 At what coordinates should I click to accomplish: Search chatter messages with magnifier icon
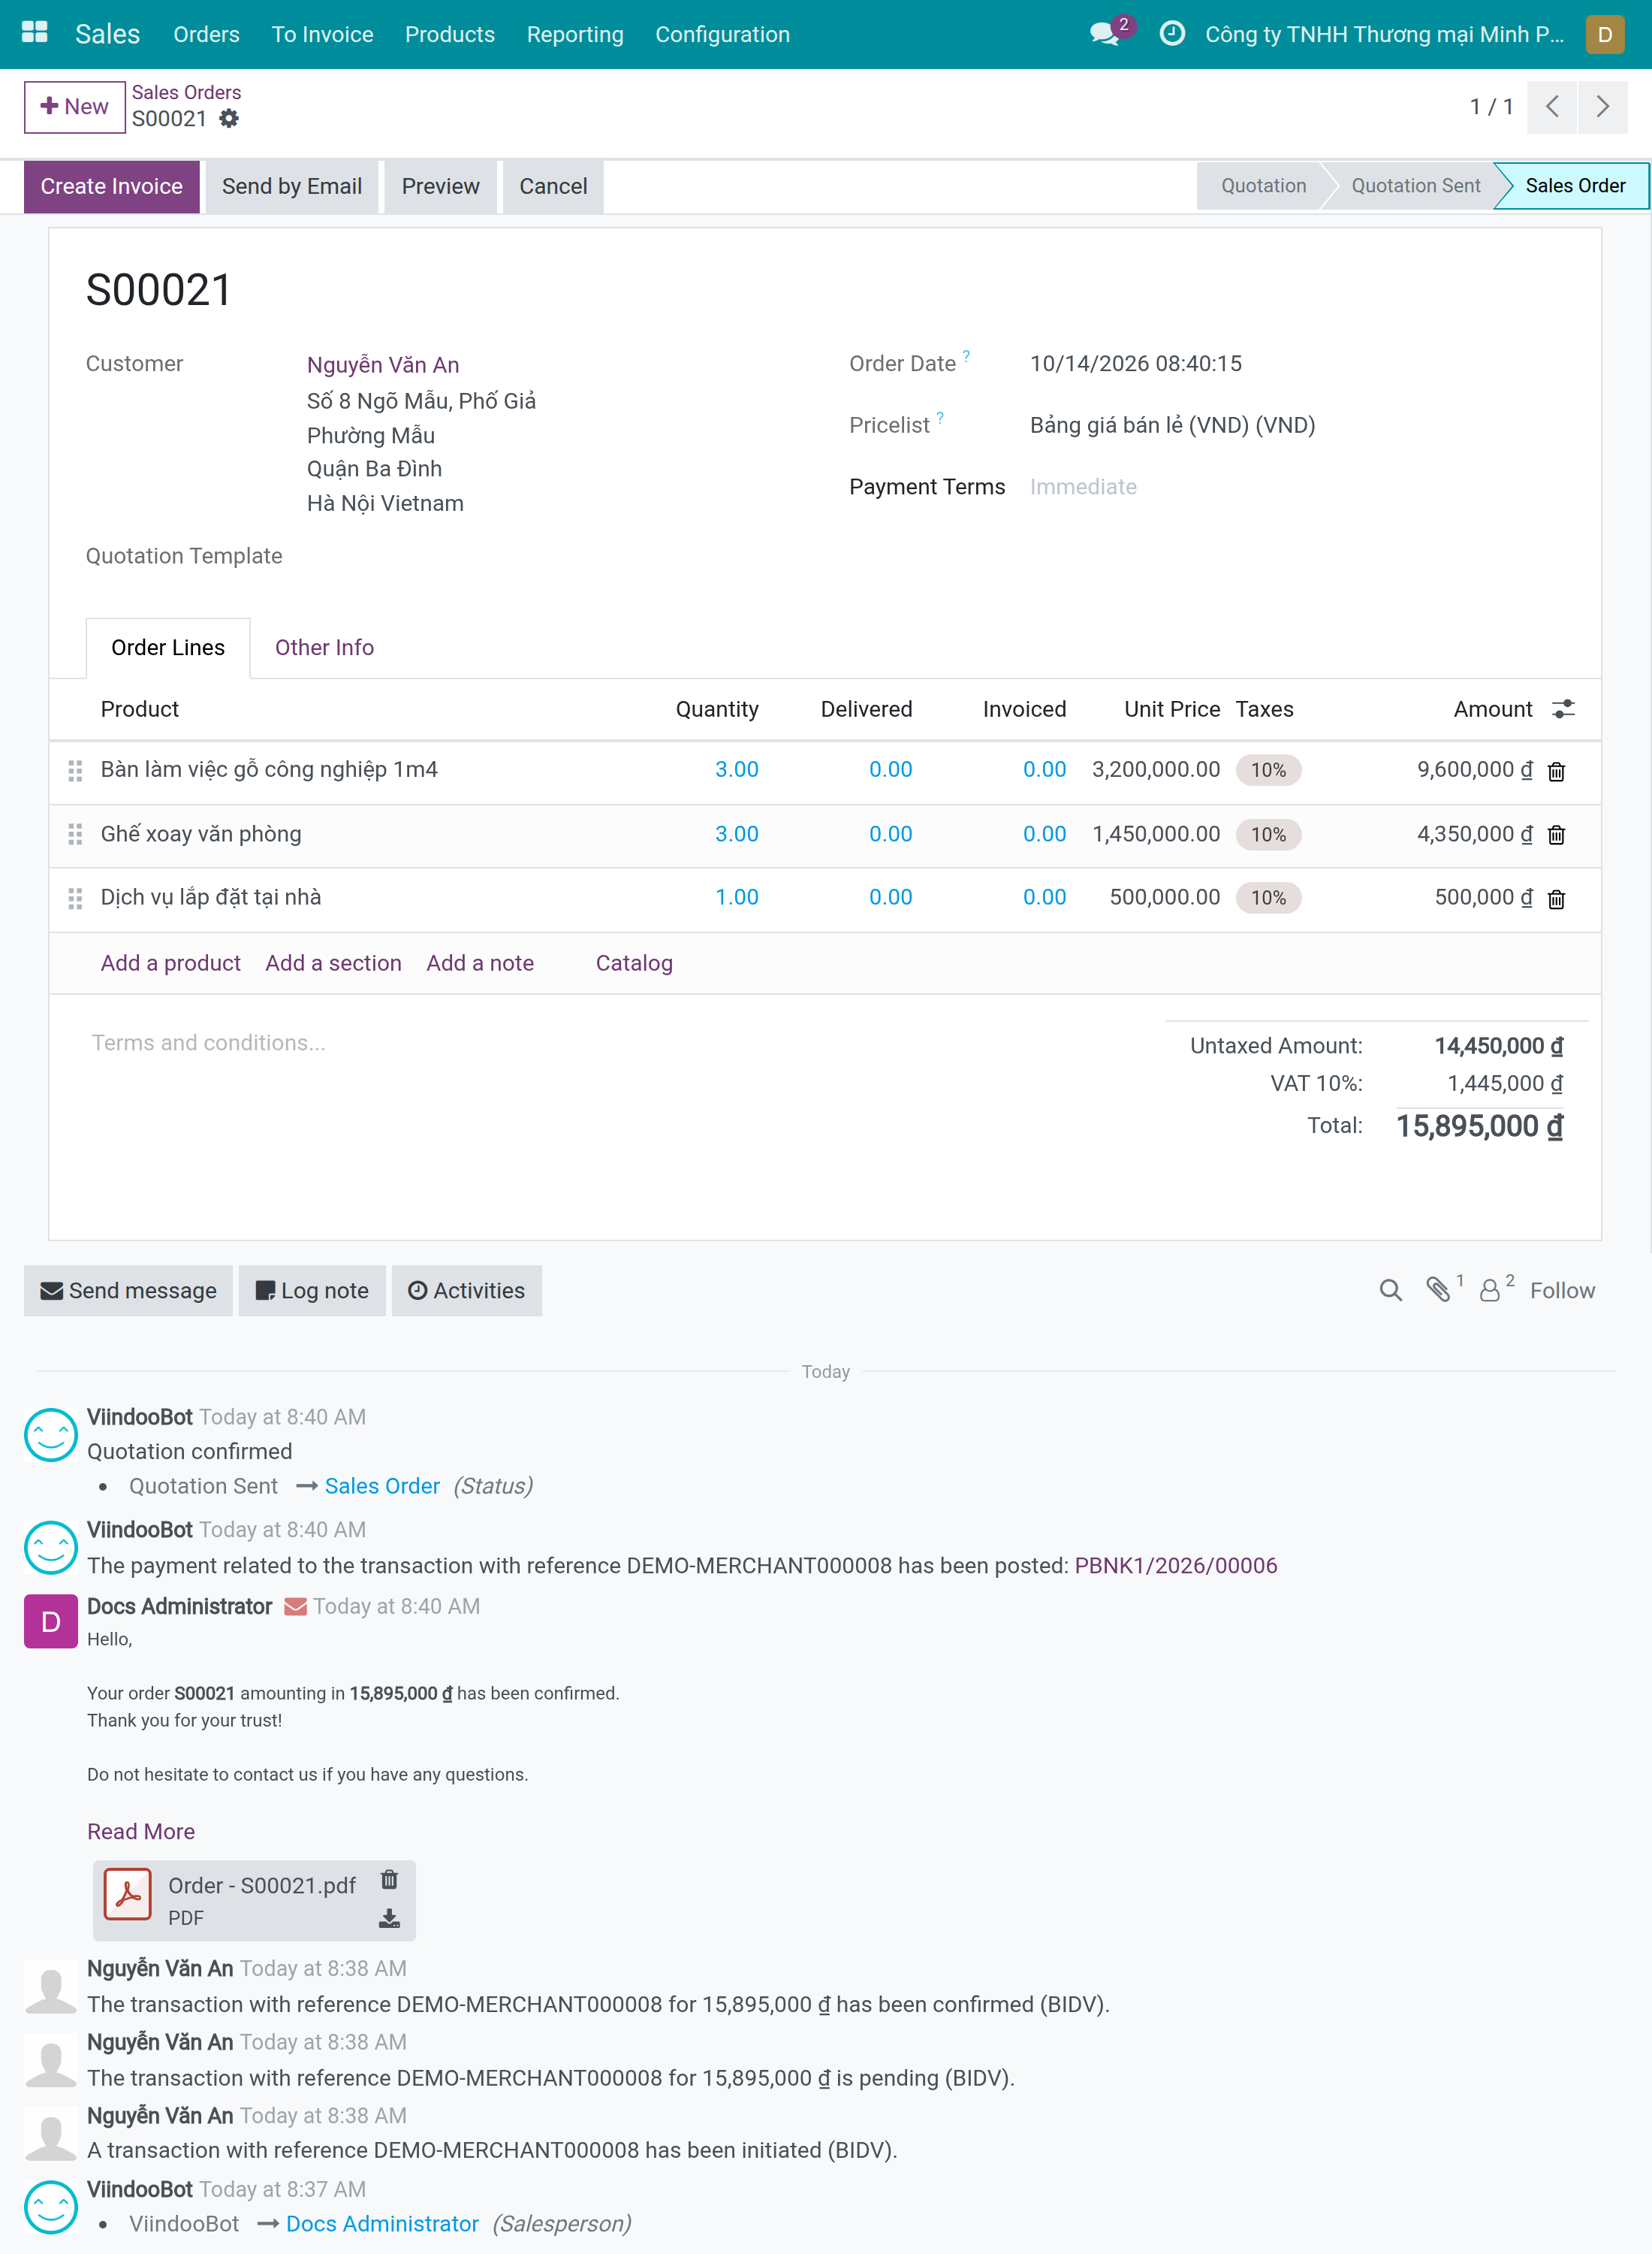point(1390,1291)
